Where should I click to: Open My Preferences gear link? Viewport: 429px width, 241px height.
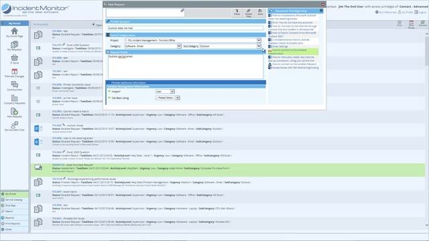click(386, 12)
